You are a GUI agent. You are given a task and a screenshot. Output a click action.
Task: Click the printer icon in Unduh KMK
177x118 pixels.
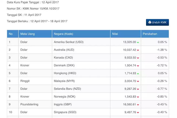[150, 22]
